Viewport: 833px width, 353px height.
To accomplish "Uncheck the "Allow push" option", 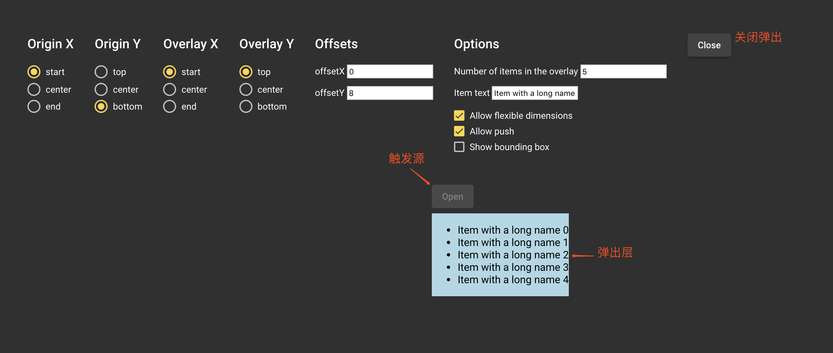I will click(460, 131).
